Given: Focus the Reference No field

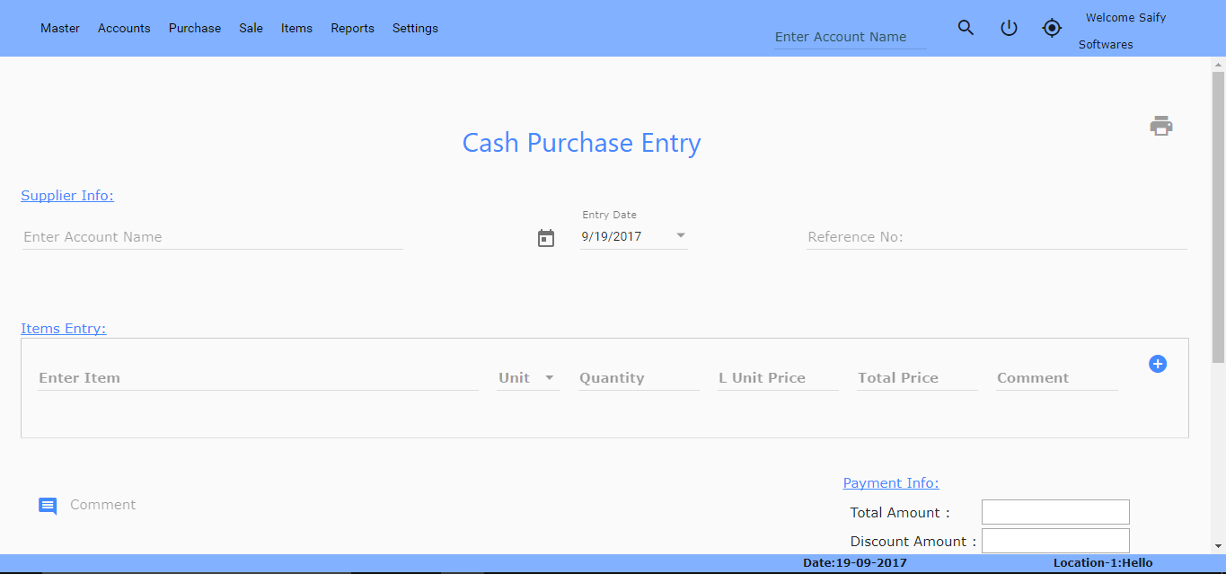Looking at the screenshot, I should coord(996,237).
